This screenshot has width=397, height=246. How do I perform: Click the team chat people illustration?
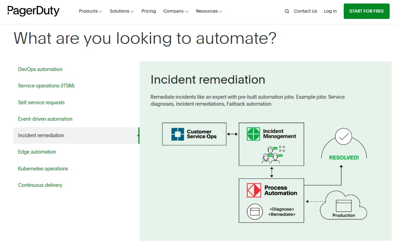tap(273, 155)
